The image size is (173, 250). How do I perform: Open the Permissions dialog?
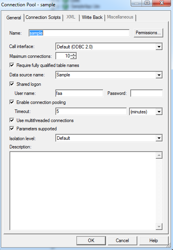click(x=148, y=33)
